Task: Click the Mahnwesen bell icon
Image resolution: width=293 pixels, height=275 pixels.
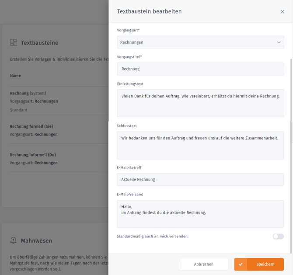Action: [x=14, y=240]
